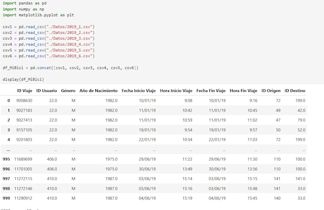324x210 pixels.
Task: Click the 'ID Destino' column header
Action: point(295,91)
